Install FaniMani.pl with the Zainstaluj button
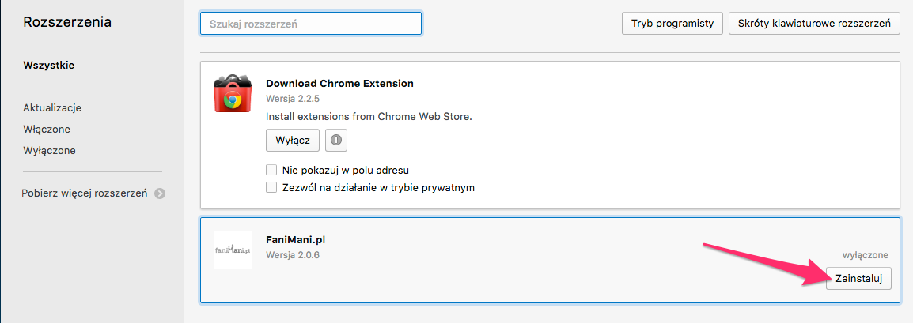Image resolution: width=913 pixels, height=323 pixels. click(x=859, y=278)
